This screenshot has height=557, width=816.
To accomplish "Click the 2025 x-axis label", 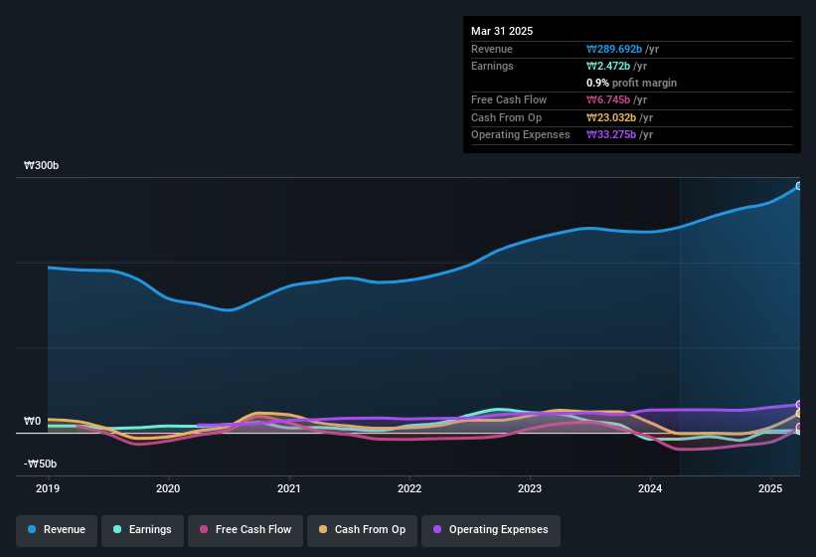I will tap(770, 488).
